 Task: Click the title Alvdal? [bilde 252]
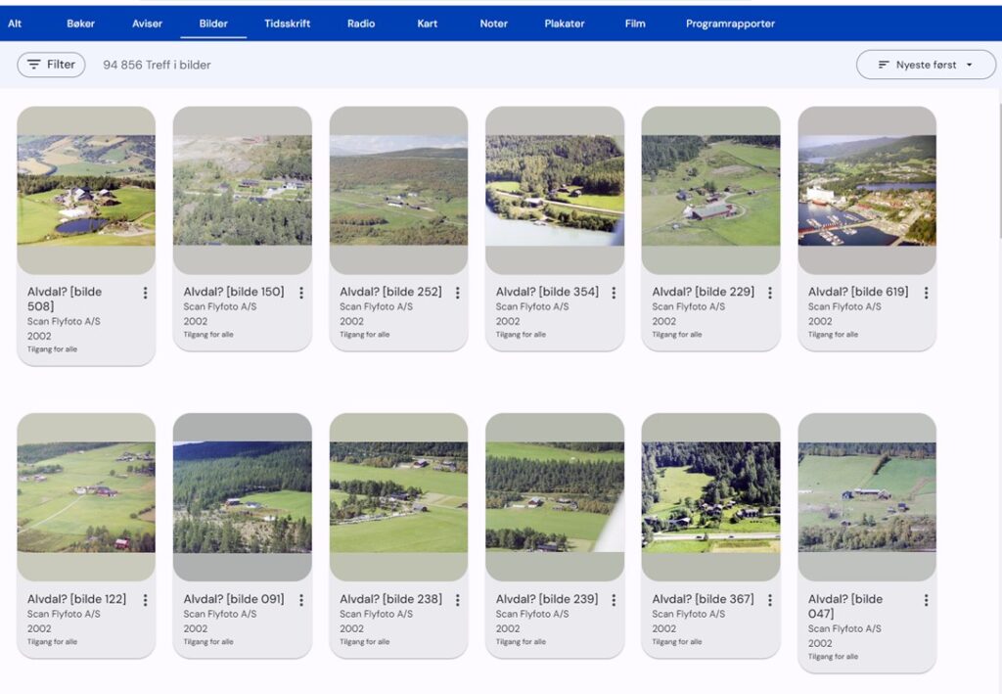(390, 292)
